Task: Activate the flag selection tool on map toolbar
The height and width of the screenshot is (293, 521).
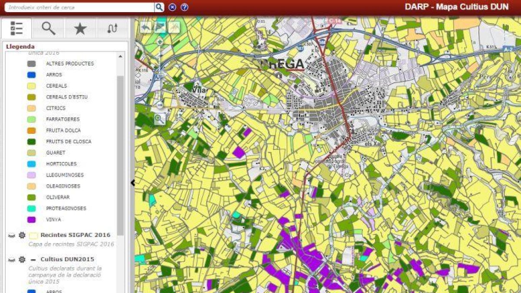Action: click(160, 27)
